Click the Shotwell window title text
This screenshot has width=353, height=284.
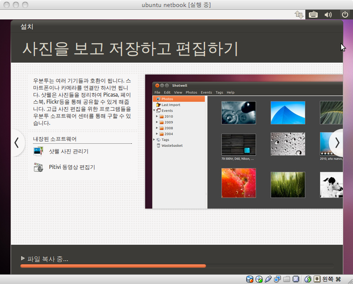(180, 86)
